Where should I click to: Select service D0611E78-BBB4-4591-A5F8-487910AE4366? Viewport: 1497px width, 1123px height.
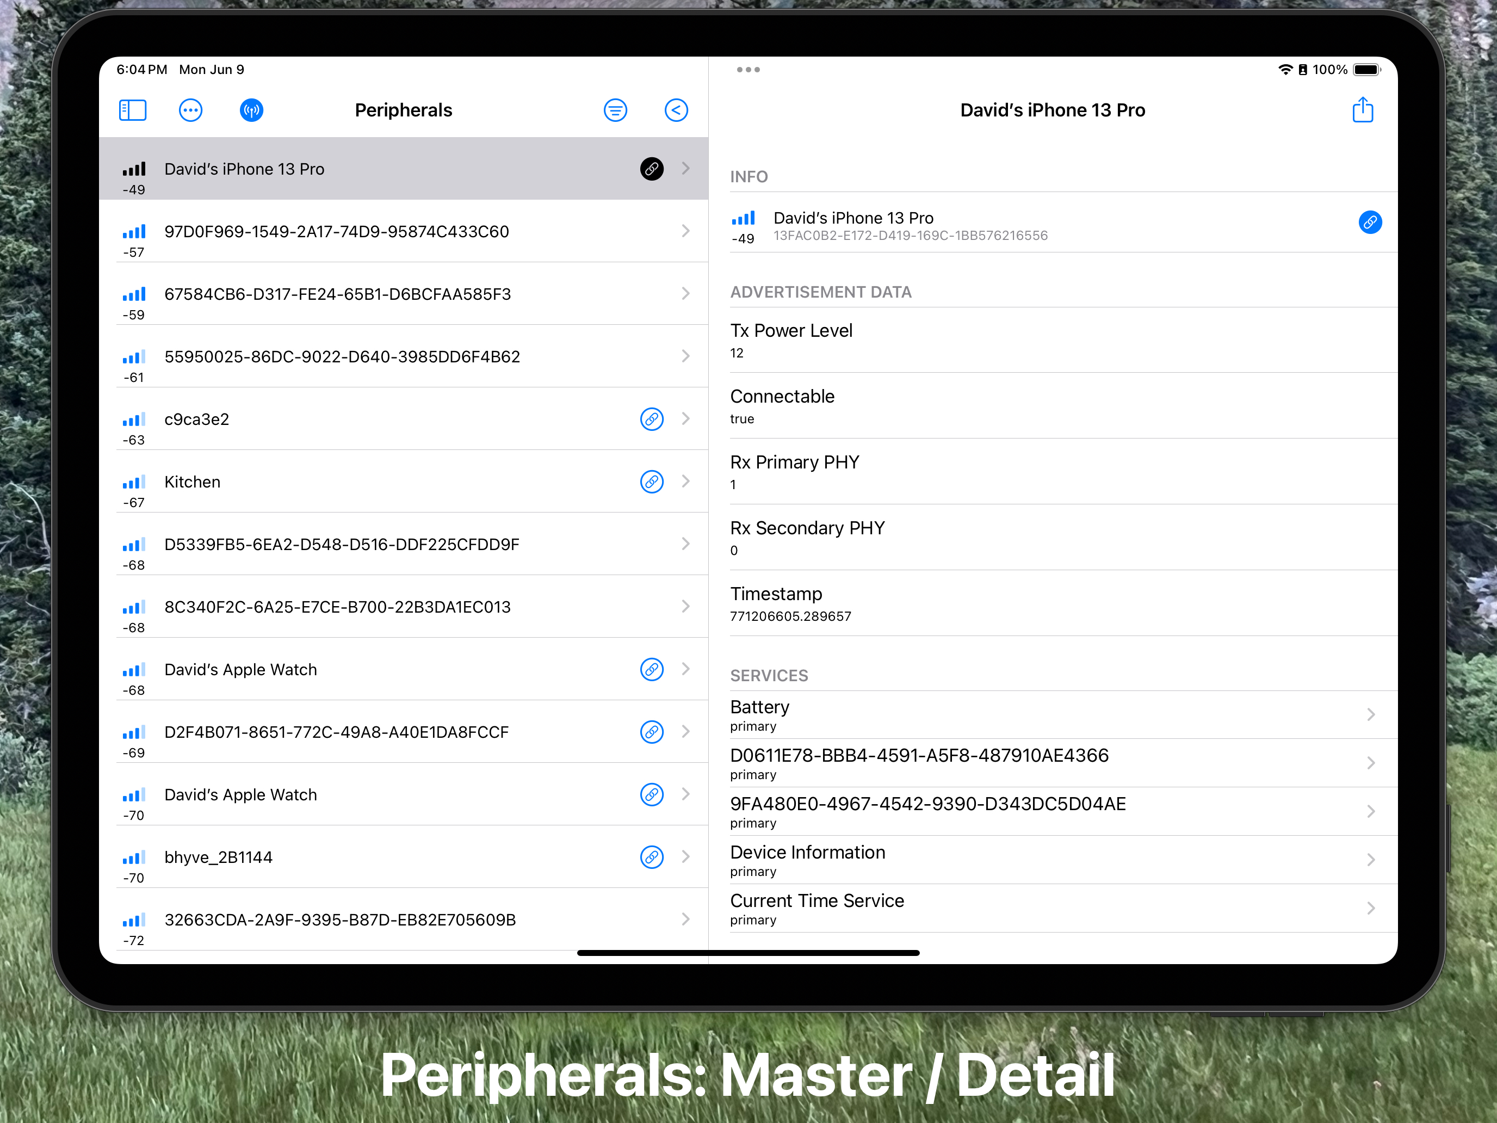pyautogui.click(x=1063, y=763)
